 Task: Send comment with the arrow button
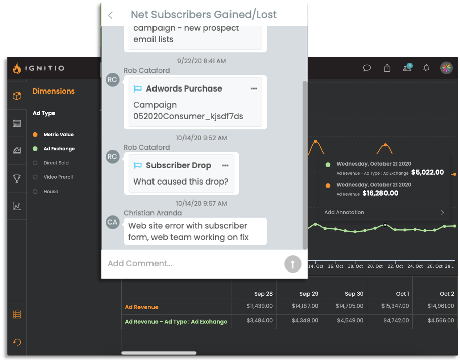(293, 264)
